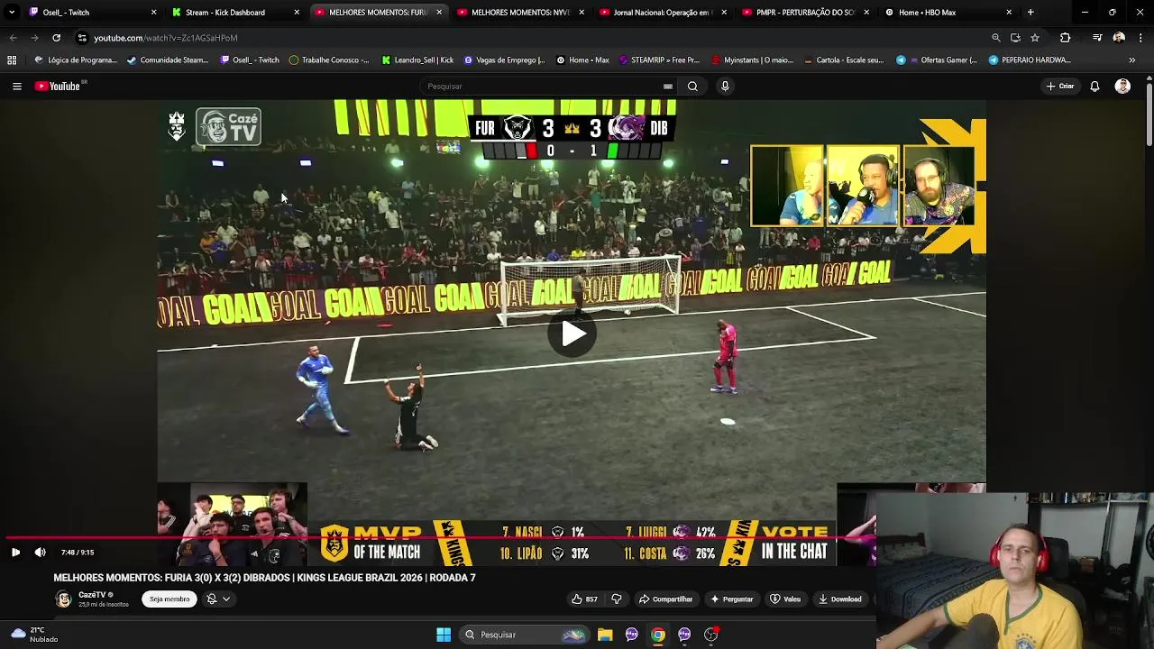Open the Vagas de Emprego bookmark

(504, 60)
